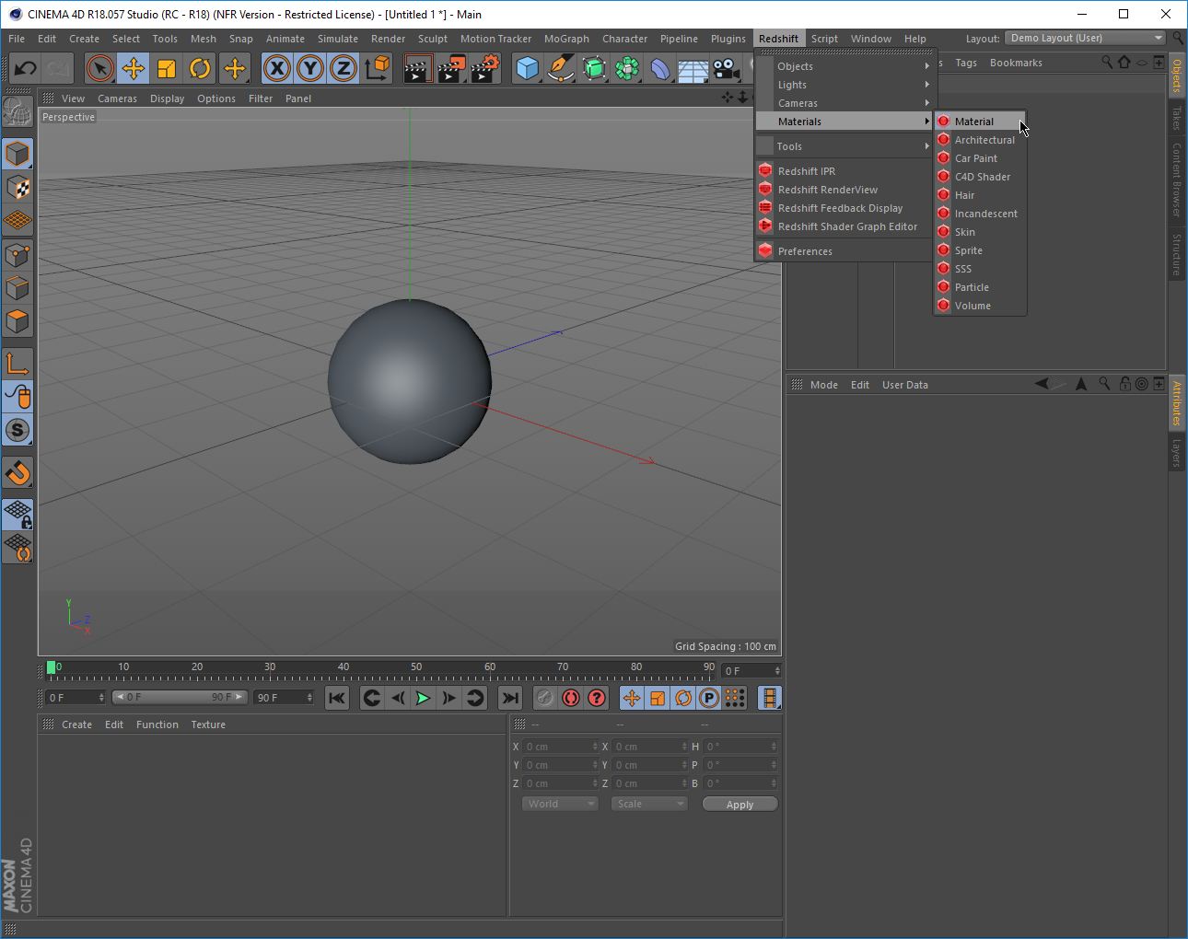Click Render View clapperboard icon

417,68
